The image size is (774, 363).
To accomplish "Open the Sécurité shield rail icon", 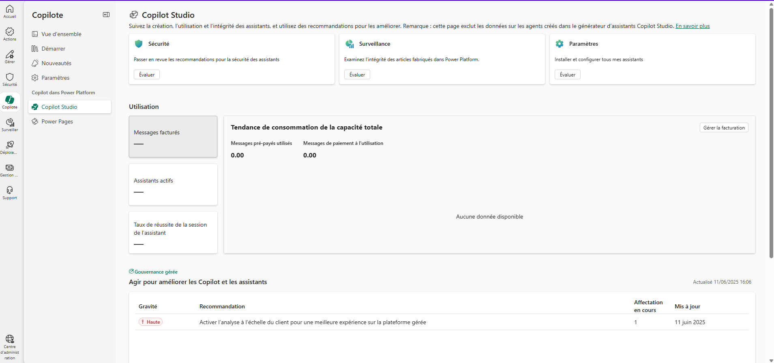I will pyautogui.click(x=10, y=77).
